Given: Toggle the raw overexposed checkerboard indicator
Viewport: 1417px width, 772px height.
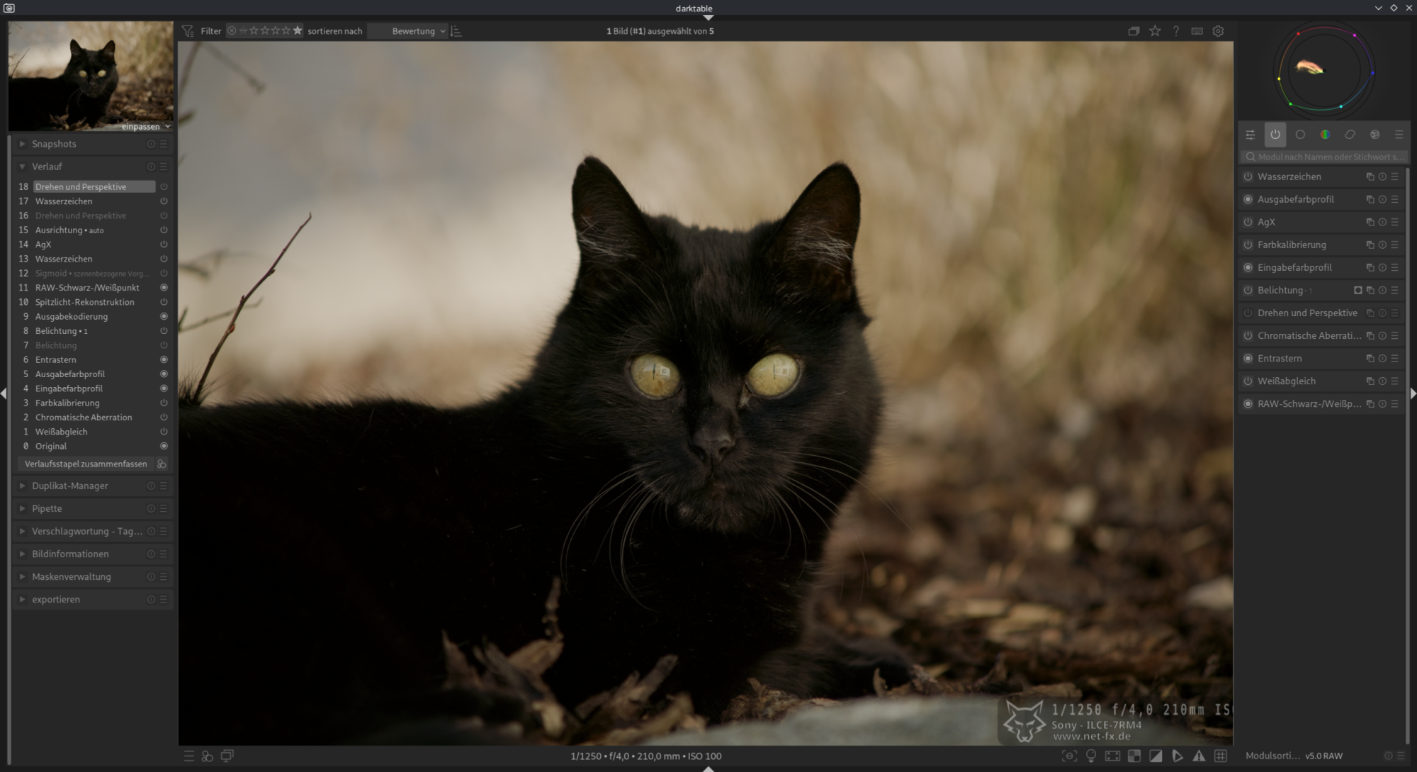Looking at the screenshot, I should click(1134, 756).
